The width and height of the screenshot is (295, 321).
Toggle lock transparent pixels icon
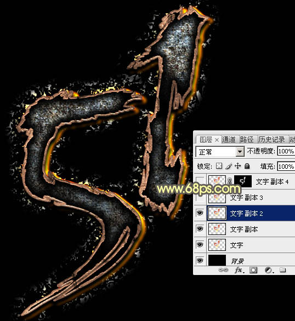tap(219, 166)
